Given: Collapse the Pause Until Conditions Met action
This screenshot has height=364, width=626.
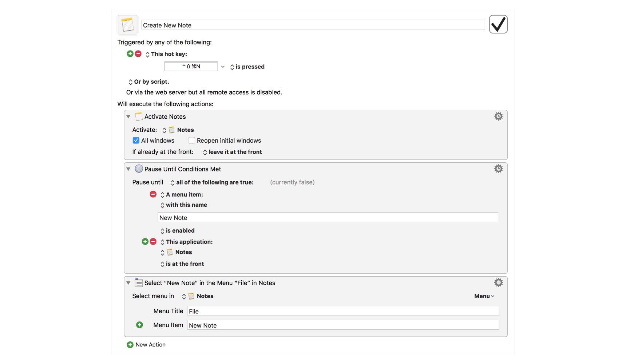Looking at the screenshot, I should pos(128,169).
